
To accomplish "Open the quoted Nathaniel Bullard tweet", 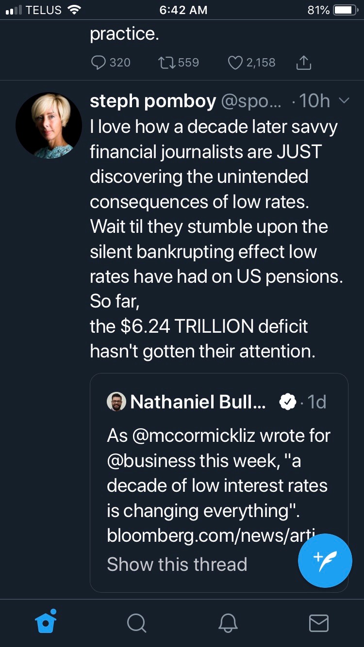I will point(219,485).
